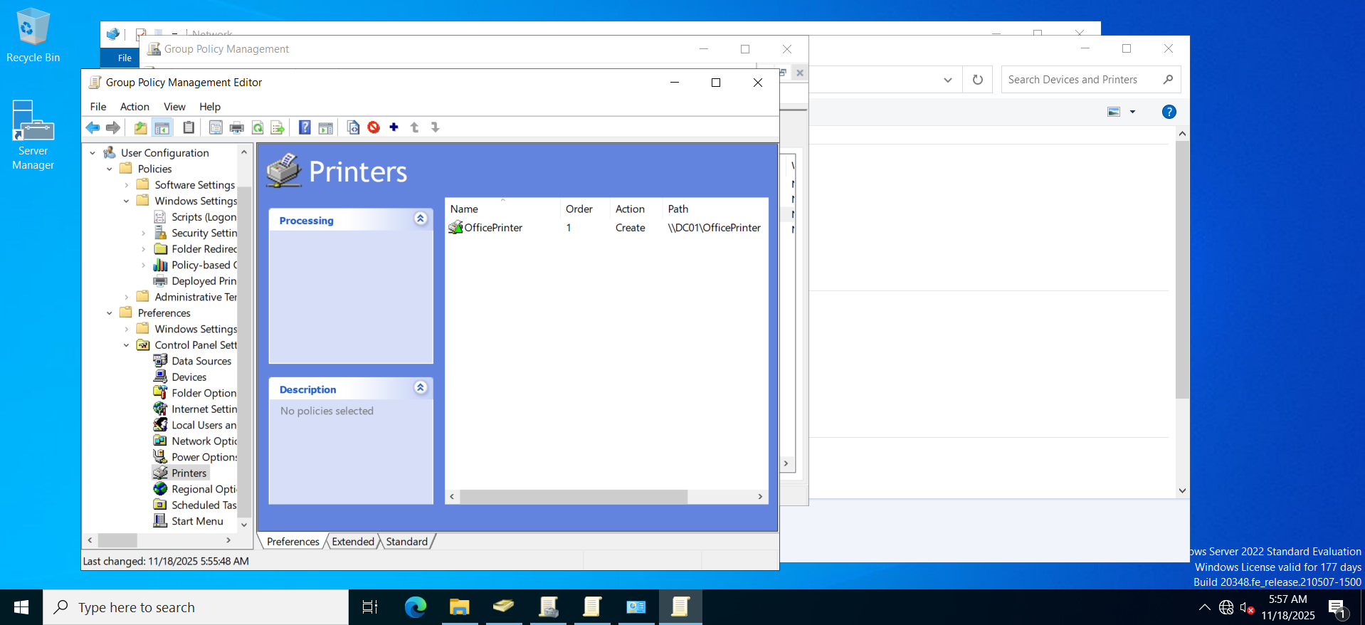Viewport: 1365px width, 625px height.
Task: Click the Export List toolbar icon
Action: (x=278, y=127)
